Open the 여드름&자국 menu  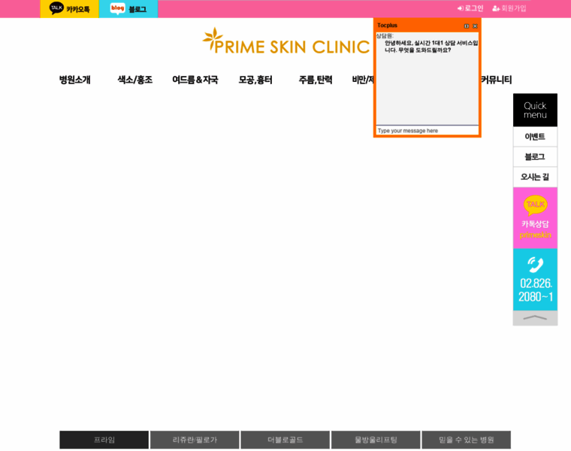pyautogui.click(x=195, y=80)
